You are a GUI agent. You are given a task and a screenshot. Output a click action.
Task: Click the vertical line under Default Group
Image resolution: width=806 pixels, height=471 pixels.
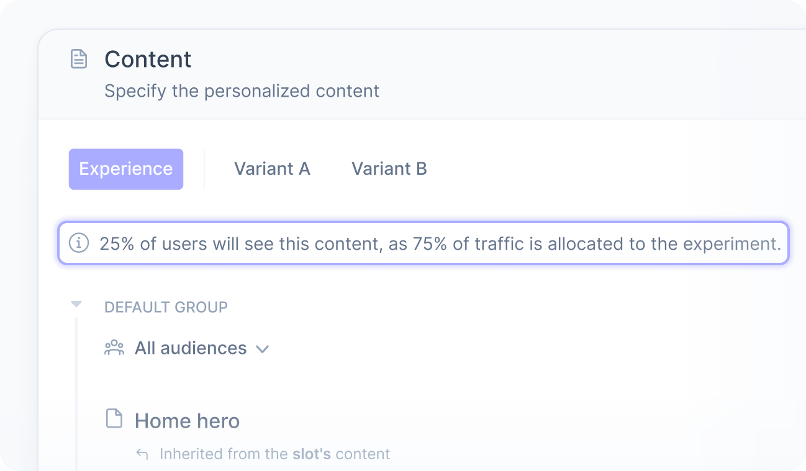(76, 390)
